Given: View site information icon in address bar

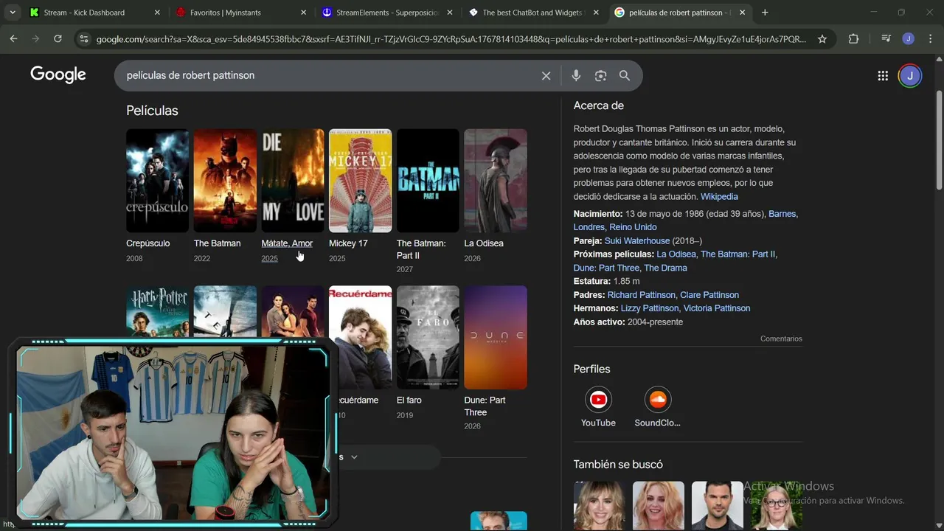Looking at the screenshot, I should click(83, 39).
